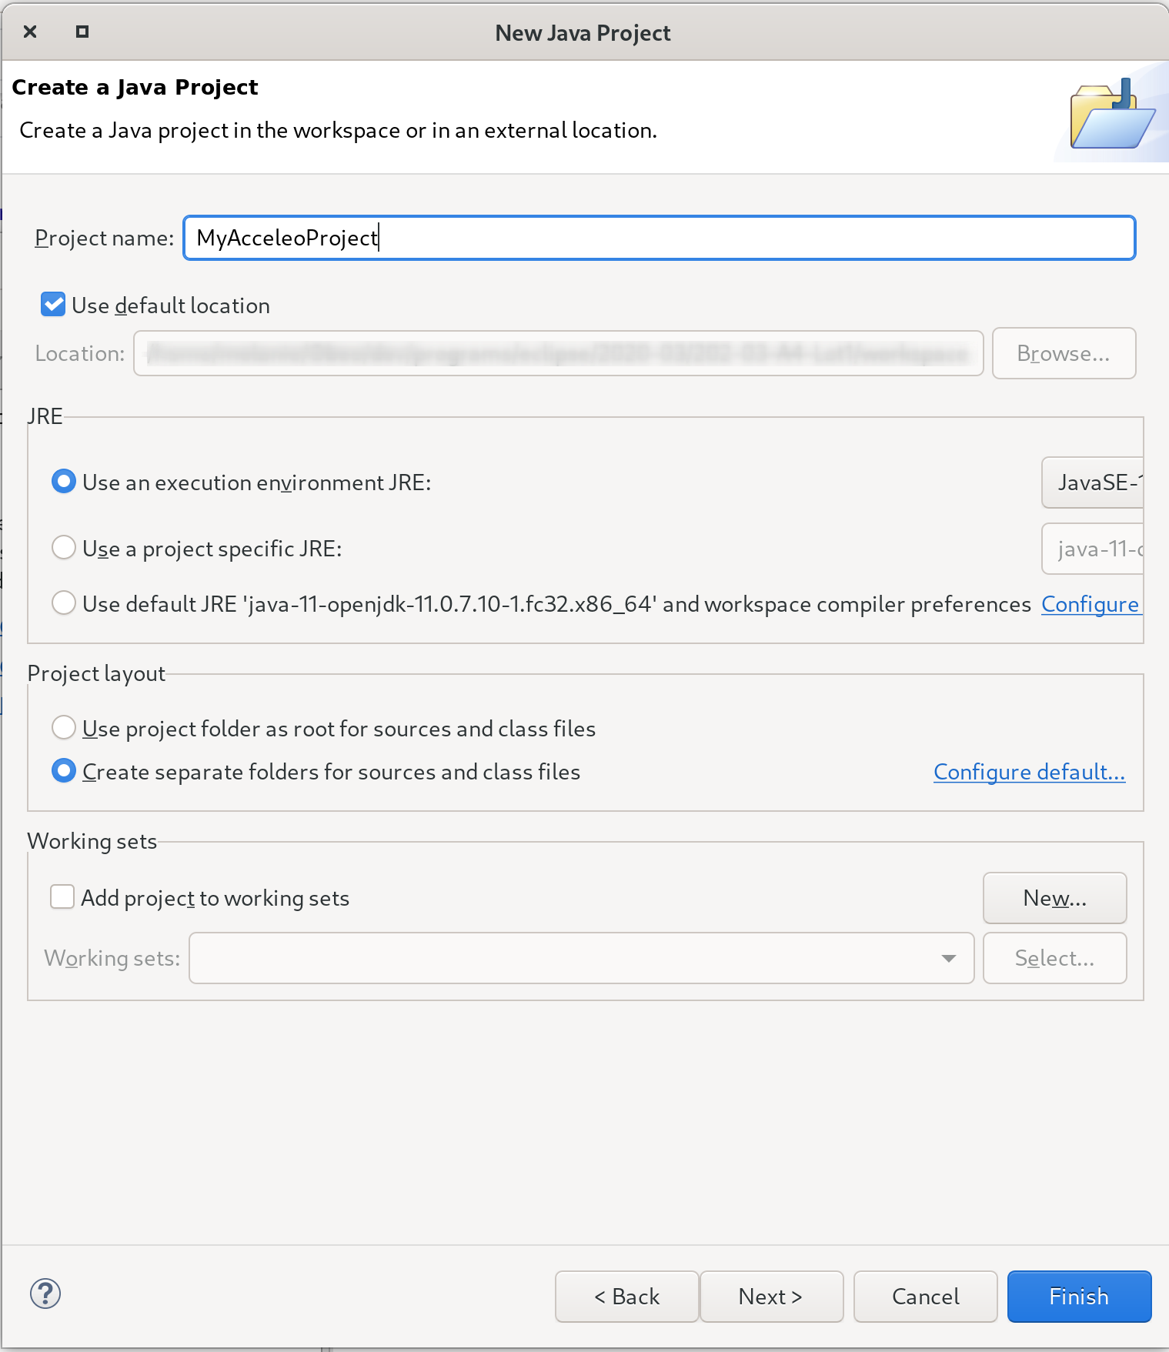
Task: Enable Add project to working sets
Action: (62, 896)
